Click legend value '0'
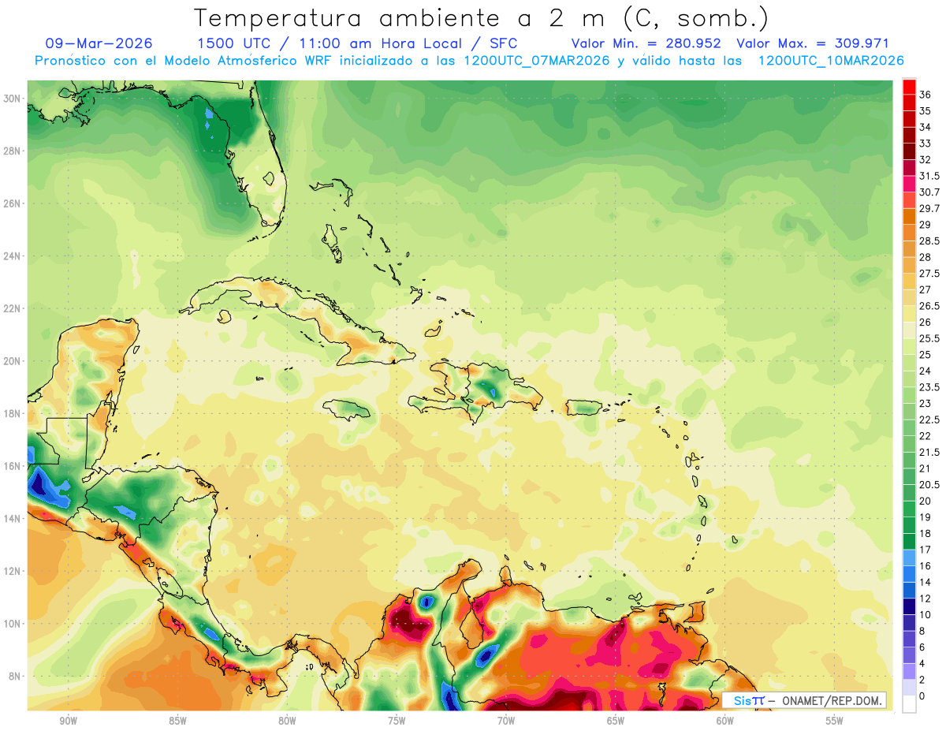946x731 pixels. (x=922, y=696)
